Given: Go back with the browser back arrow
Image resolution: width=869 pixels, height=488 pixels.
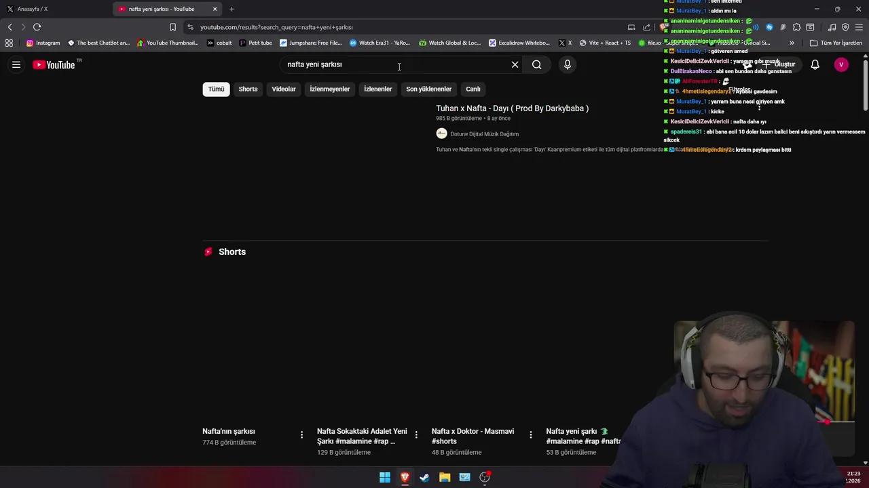Looking at the screenshot, I should click(x=10, y=27).
